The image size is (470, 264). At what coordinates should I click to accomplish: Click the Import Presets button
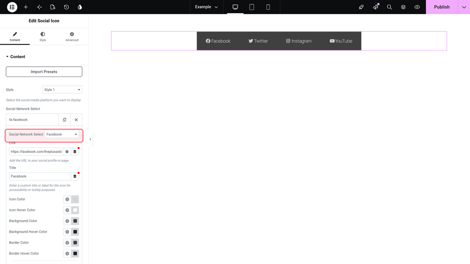pos(44,72)
